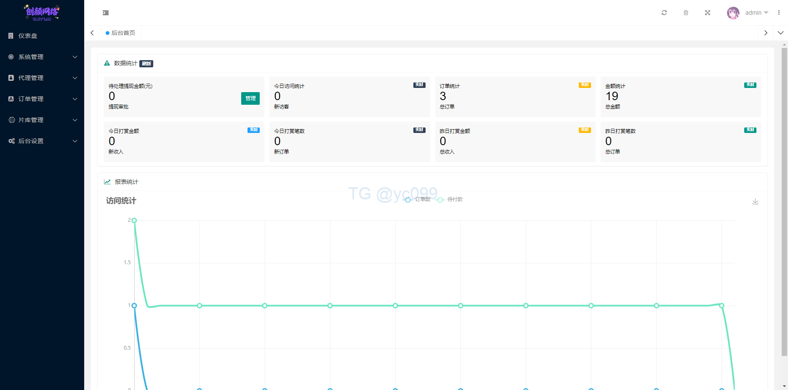Click the 刷新 button beside 数据统计

click(x=146, y=64)
